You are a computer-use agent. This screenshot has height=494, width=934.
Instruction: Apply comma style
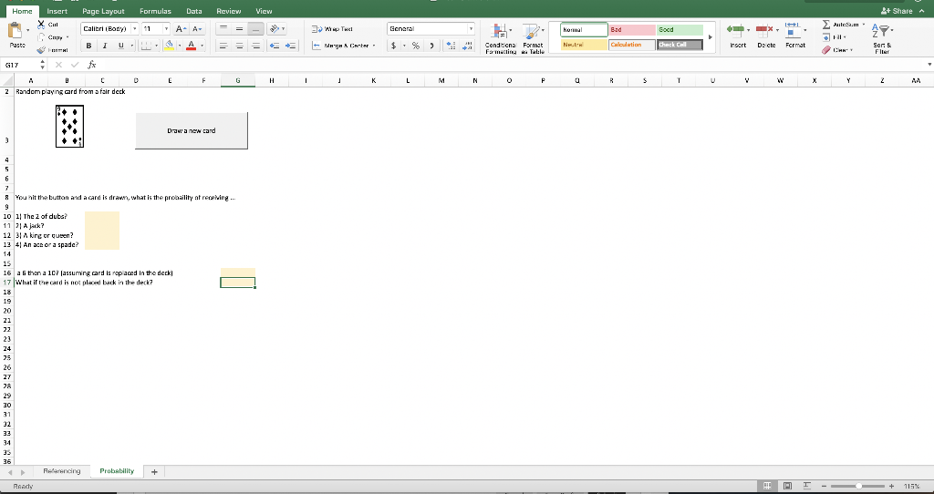(431, 46)
